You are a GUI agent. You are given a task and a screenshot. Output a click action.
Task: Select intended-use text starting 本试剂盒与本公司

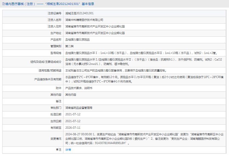pyautogui.click(x=116, y=71)
